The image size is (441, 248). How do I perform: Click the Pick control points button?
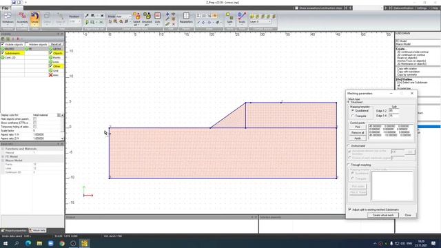point(358,127)
